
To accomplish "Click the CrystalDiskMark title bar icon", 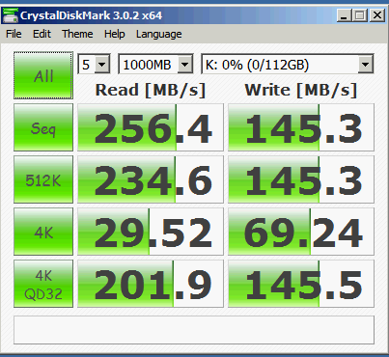I will coord(10,15).
